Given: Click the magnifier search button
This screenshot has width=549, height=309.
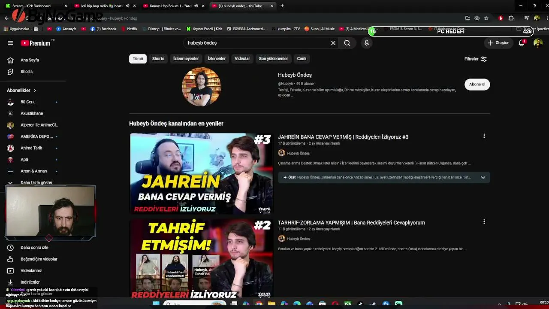Looking at the screenshot, I should (x=347, y=43).
